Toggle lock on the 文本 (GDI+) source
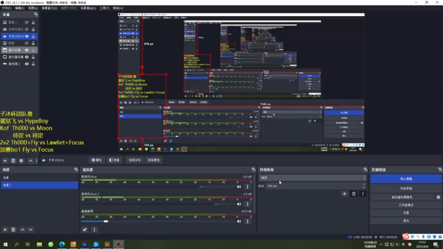This screenshot has width=443, height=249. click(x=33, y=36)
